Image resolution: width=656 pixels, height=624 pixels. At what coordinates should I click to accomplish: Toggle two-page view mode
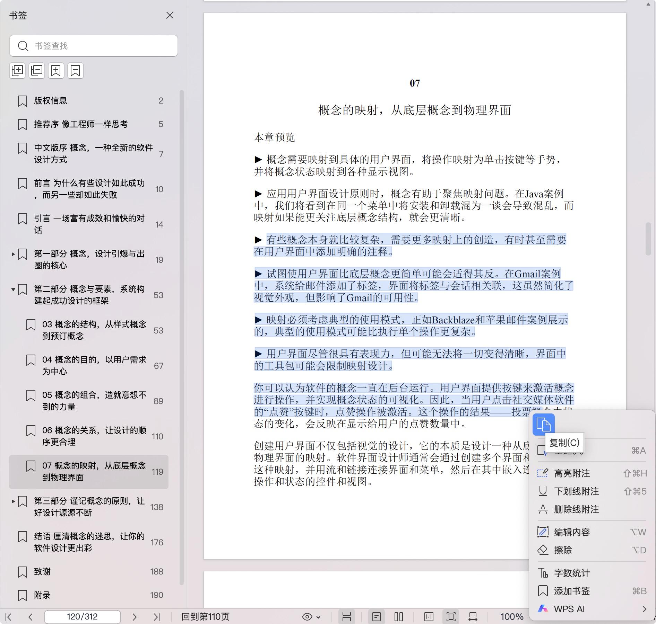pos(399,617)
